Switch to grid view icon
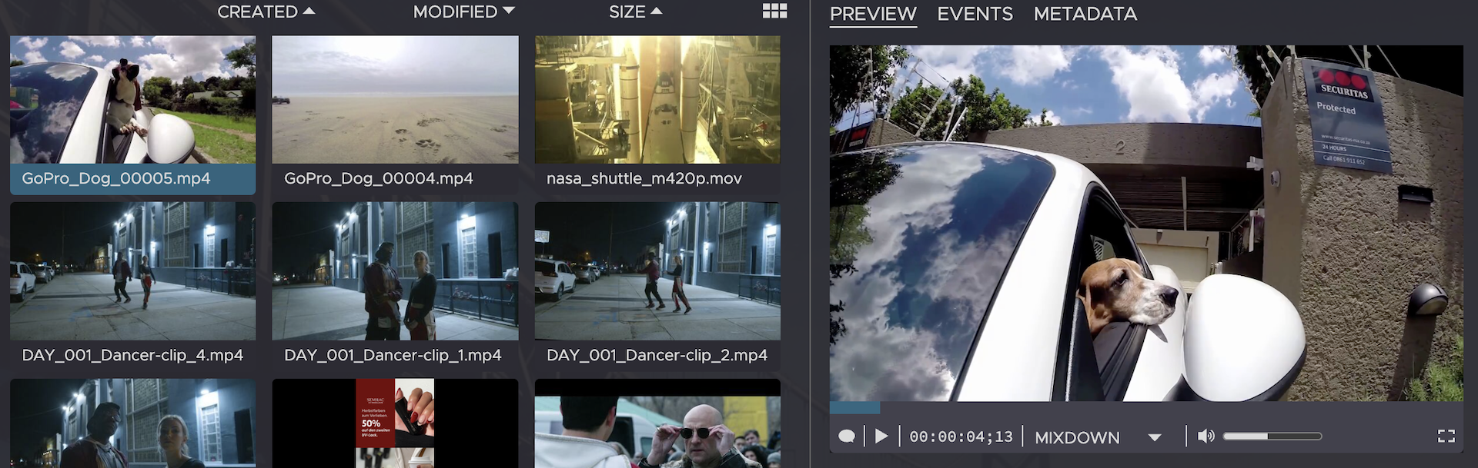The width and height of the screenshot is (1478, 468). click(774, 11)
